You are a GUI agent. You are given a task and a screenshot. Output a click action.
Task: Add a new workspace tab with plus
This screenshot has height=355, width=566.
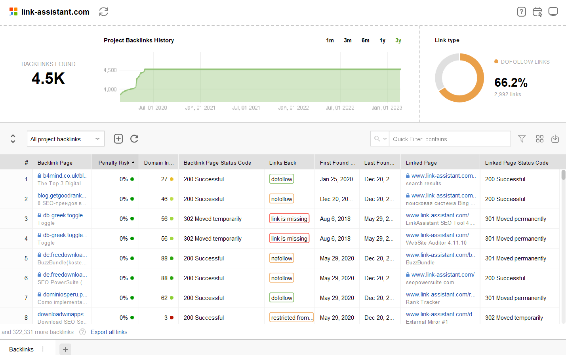[x=65, y=349]
